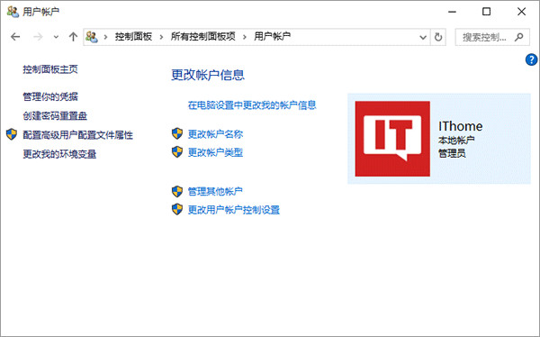Image resolution: width=540 pixels, height=337 pixels.
Task: Select 所有控制面板项 breadcrumb segment
Action: 202,37
